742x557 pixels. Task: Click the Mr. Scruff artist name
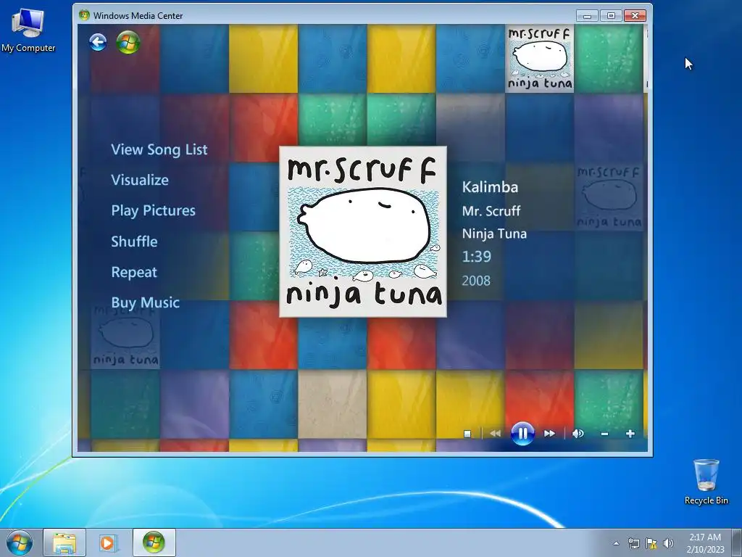coord(491,211)
